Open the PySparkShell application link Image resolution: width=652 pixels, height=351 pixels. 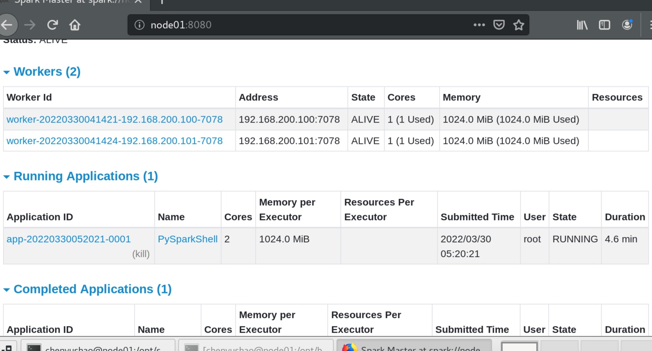pos(188,239)
